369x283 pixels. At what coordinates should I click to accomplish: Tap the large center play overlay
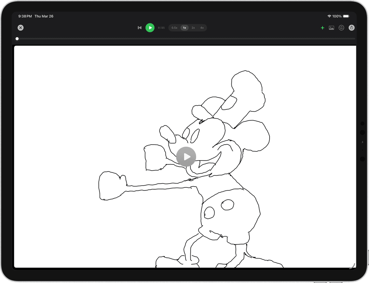(x=186, y=157)
